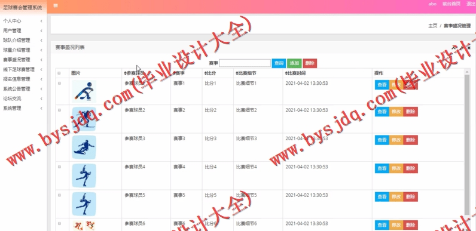Image resolution: width=476 pixels, height=231 pixels.
Task: View details of 赛事3 with 查看
Action: click(382, 140)
